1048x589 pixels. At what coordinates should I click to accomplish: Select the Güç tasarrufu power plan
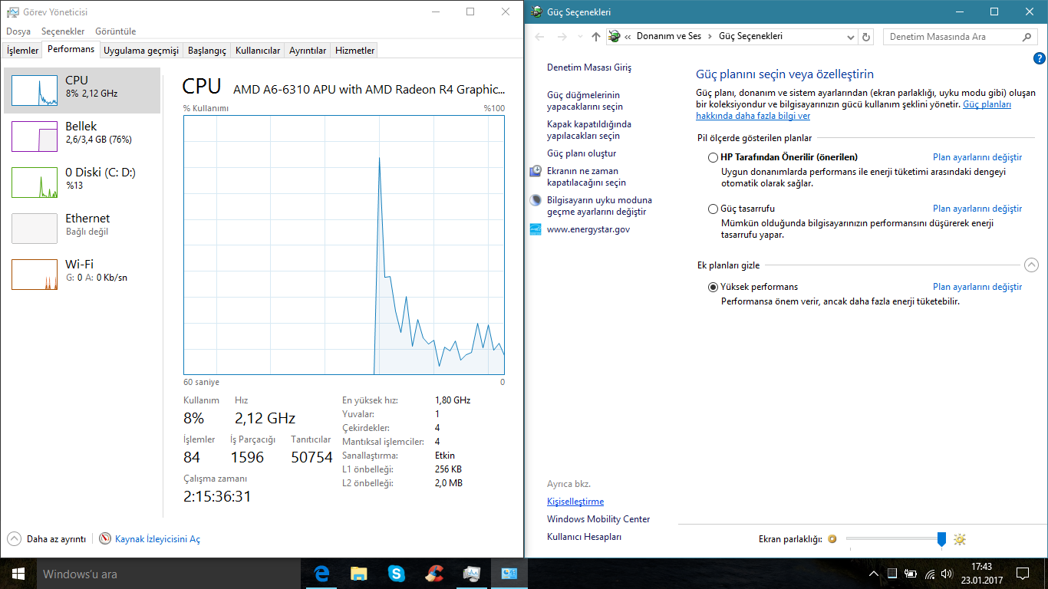click(x=713, y=209)
